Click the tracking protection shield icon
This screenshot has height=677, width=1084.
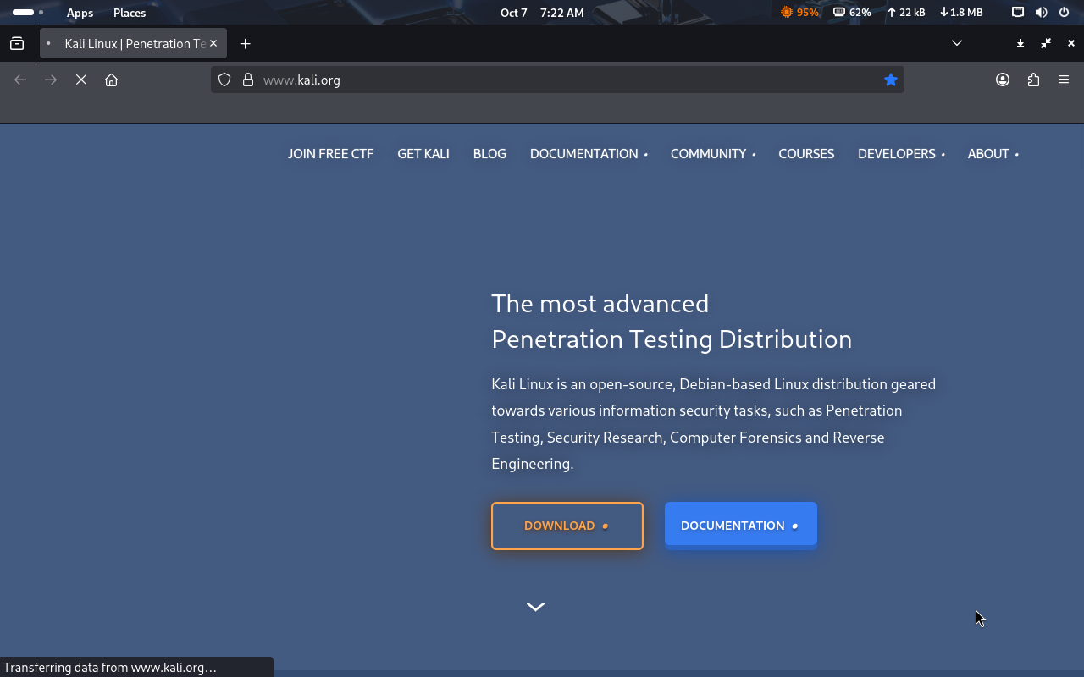224,80
